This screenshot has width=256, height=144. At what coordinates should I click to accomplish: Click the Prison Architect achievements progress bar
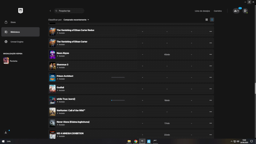click(x=118, y=77)
